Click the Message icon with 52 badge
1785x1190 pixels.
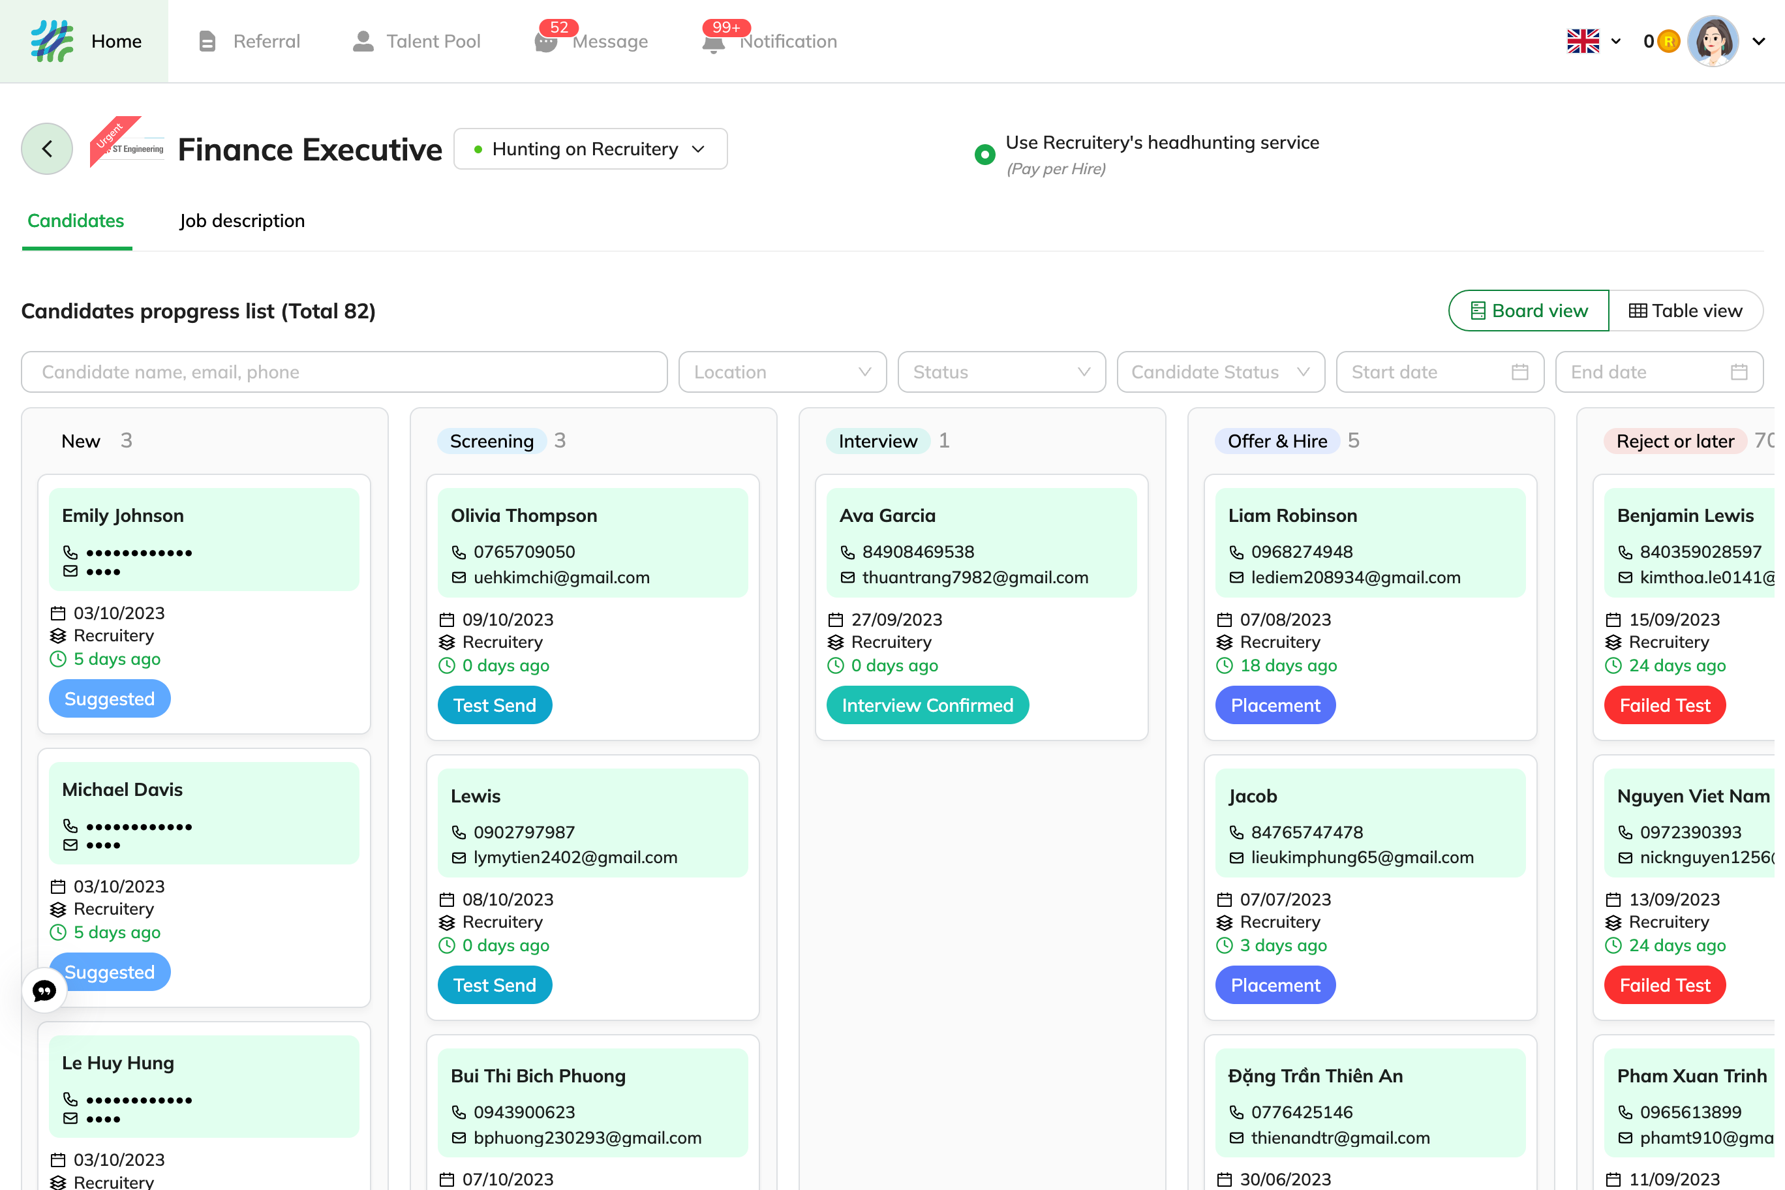tap(545, 42)
